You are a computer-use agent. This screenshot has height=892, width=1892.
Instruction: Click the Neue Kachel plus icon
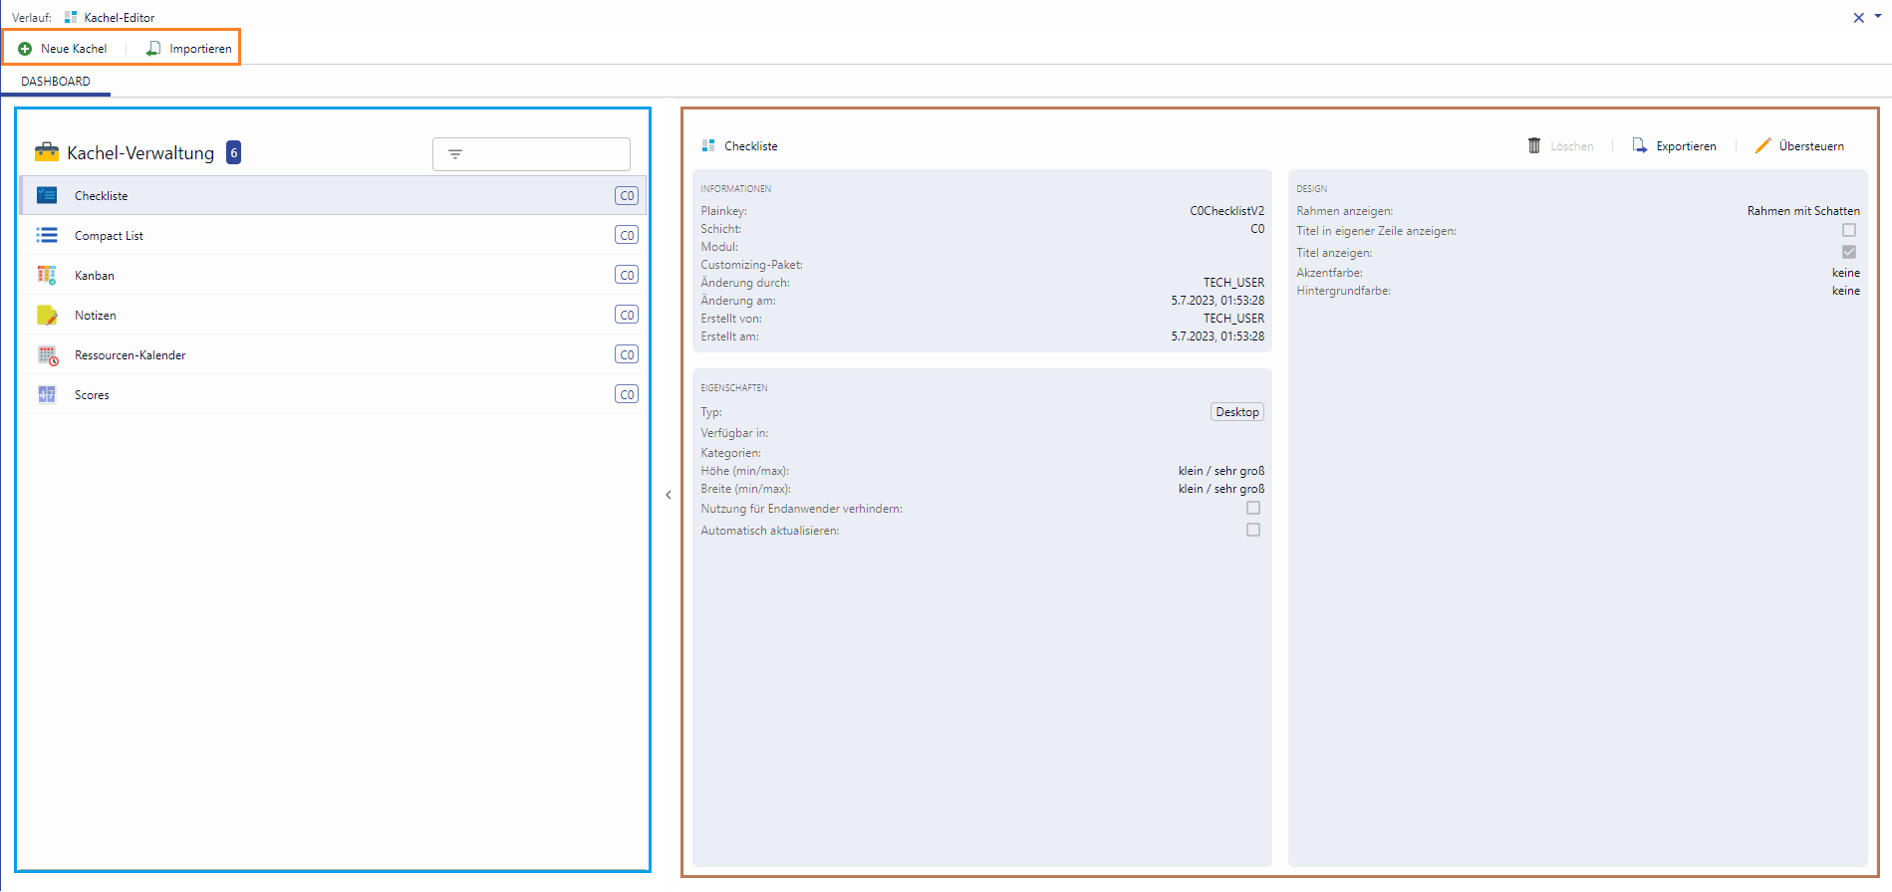tap(25, 49)
